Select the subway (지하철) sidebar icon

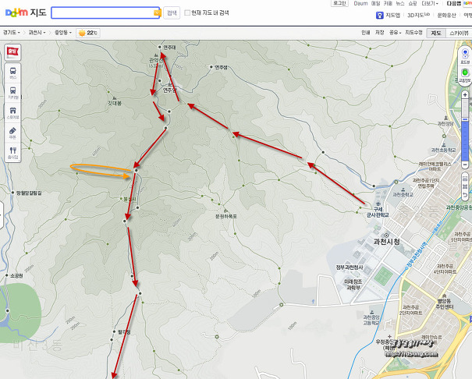pyautogui.click(x=12, y=92)
